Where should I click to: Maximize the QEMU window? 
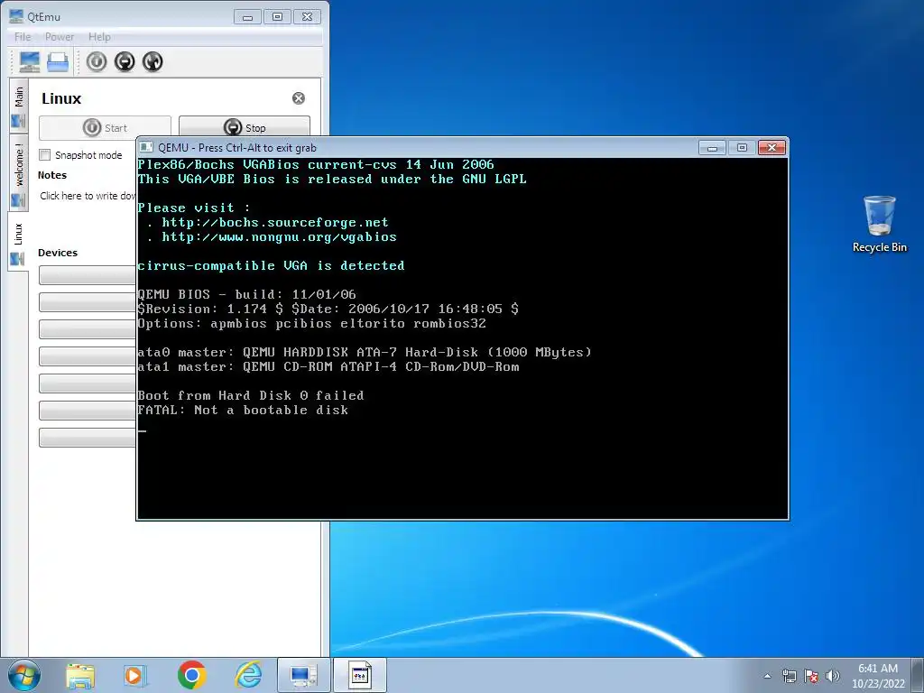tap(742, 147)
